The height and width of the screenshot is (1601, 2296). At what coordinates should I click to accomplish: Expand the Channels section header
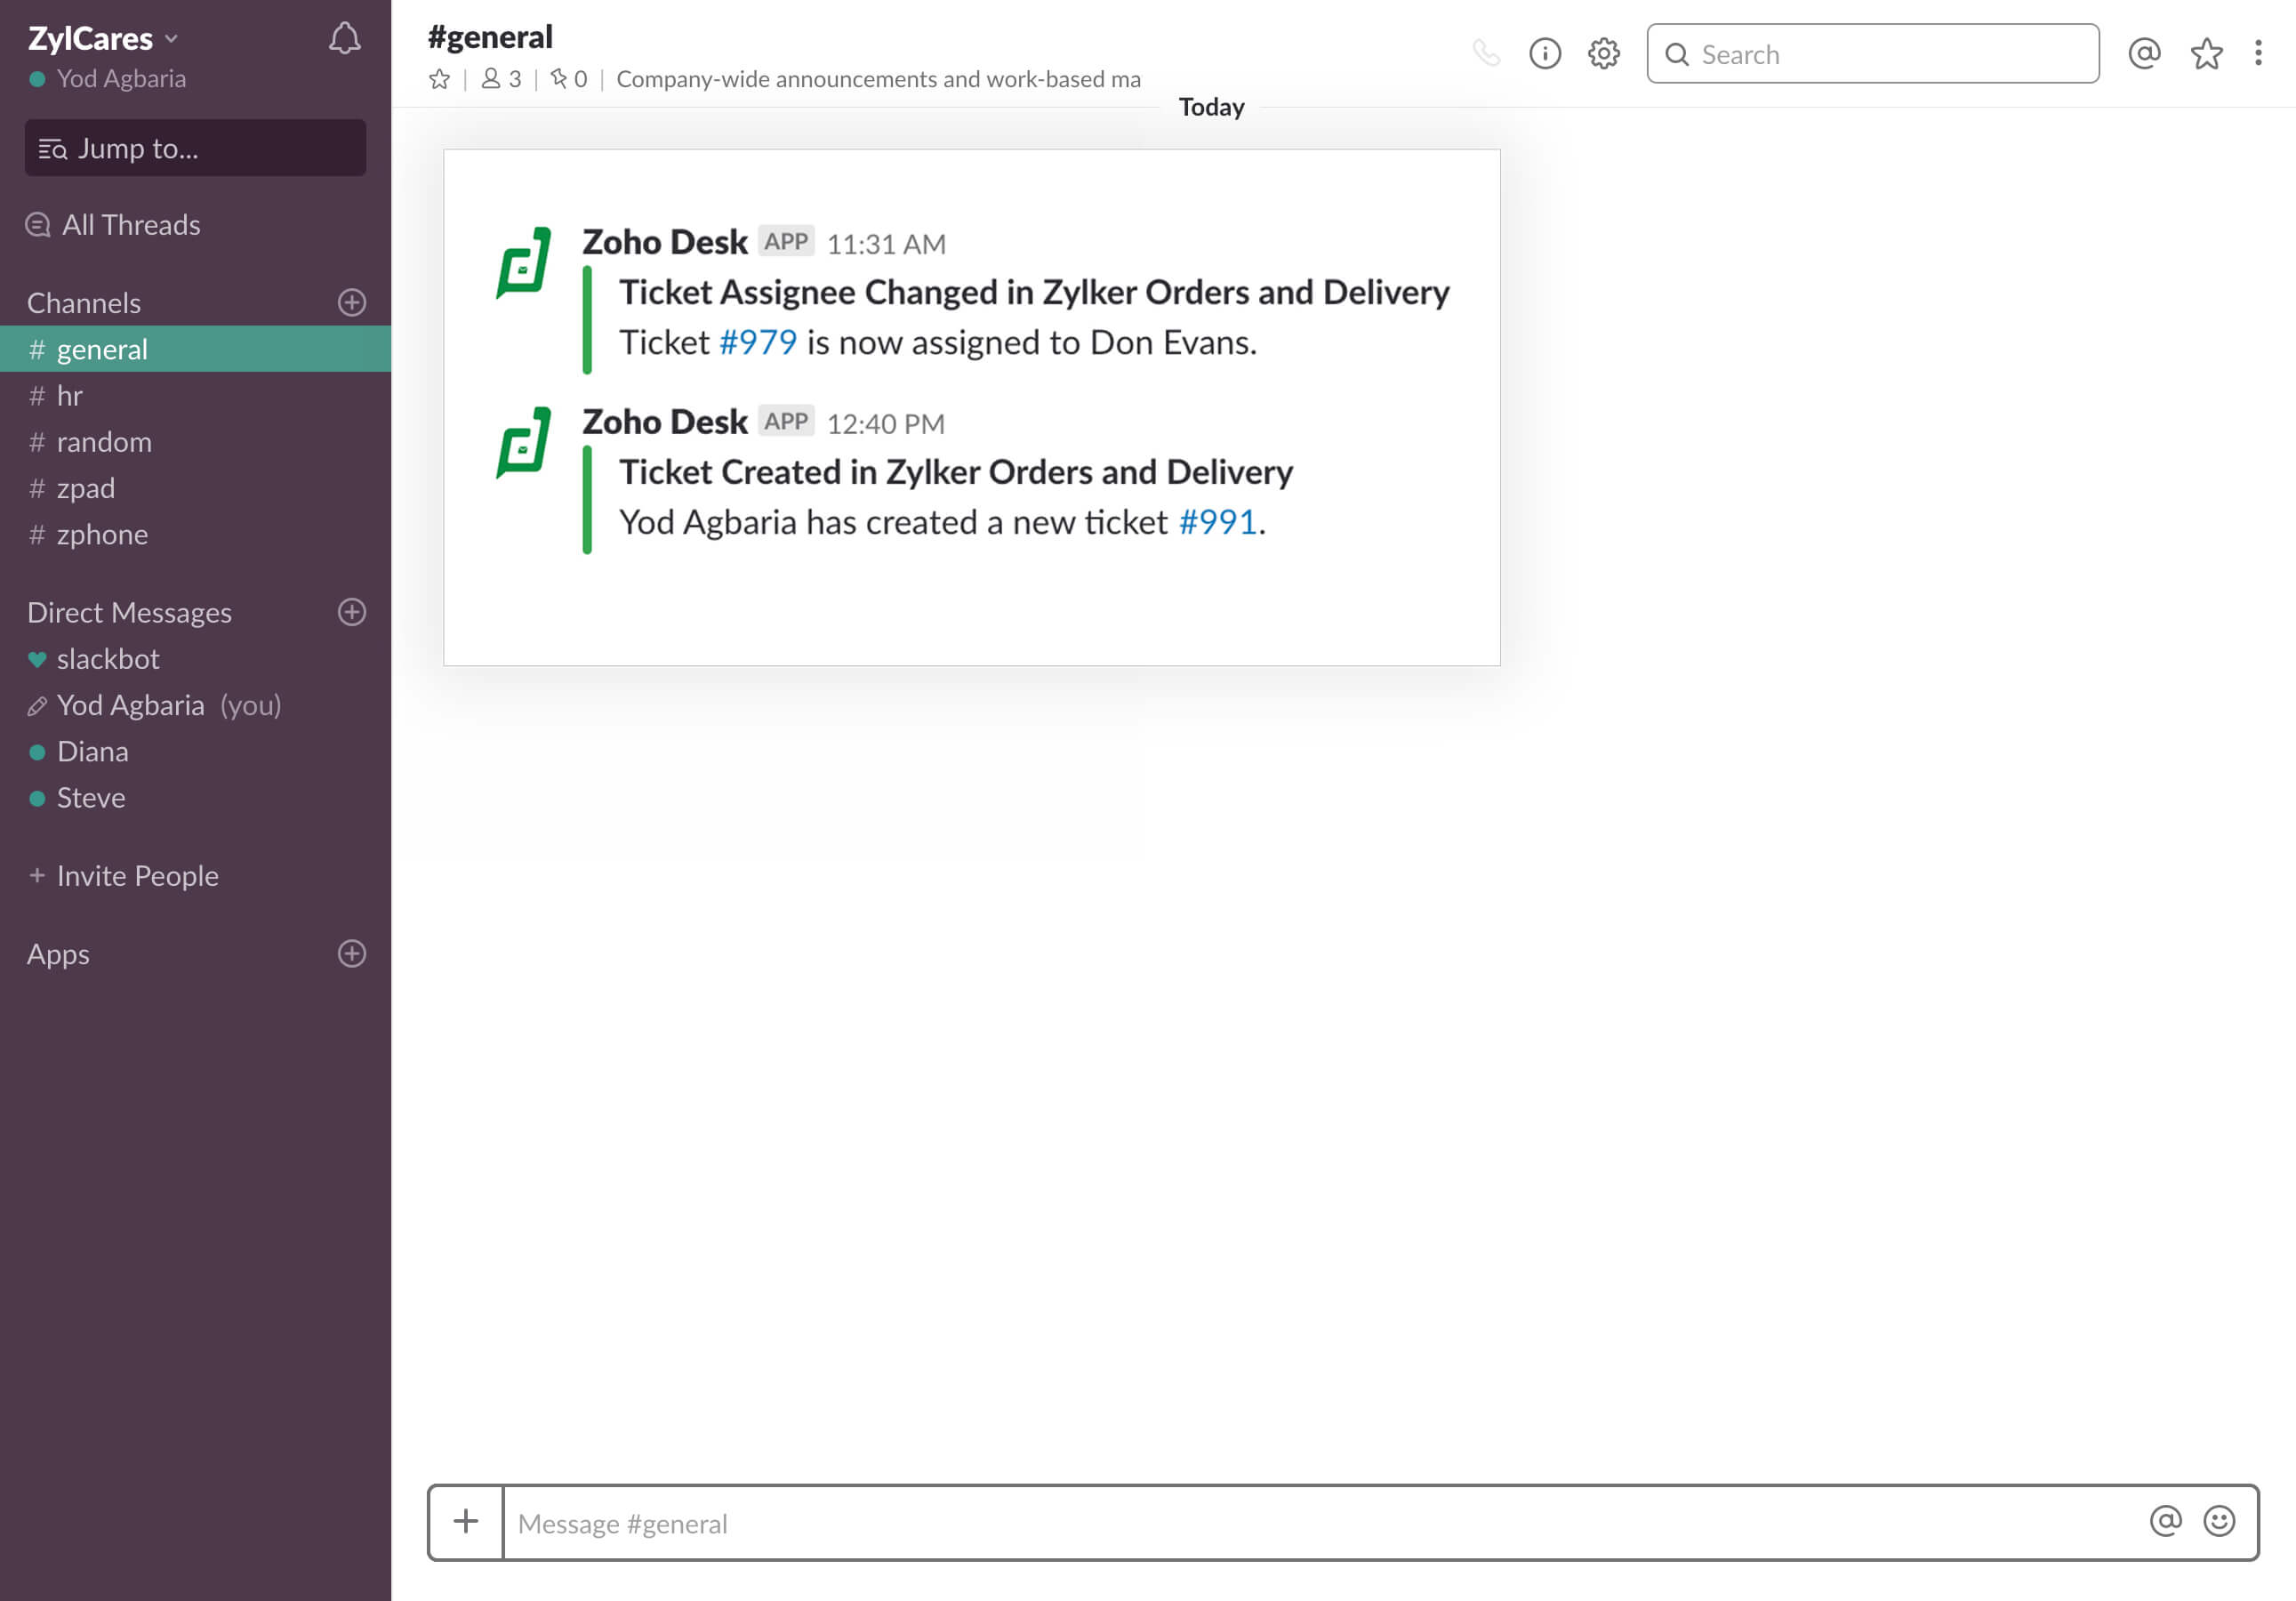click(84, 302)
